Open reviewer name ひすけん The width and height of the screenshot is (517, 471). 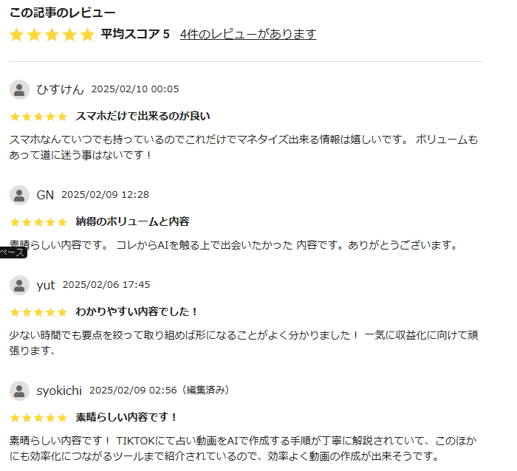click(x=60, y=89)
